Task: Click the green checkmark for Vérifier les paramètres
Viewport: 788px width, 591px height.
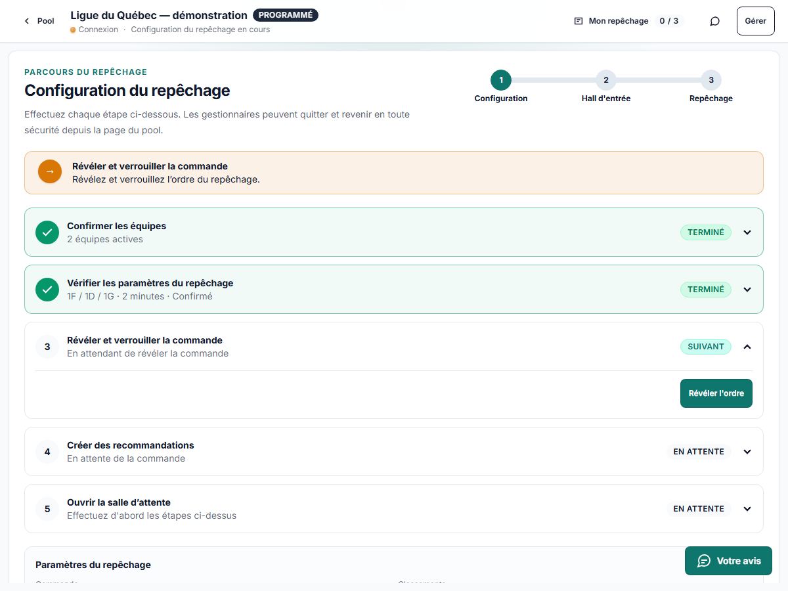Action: click(47, 290)
